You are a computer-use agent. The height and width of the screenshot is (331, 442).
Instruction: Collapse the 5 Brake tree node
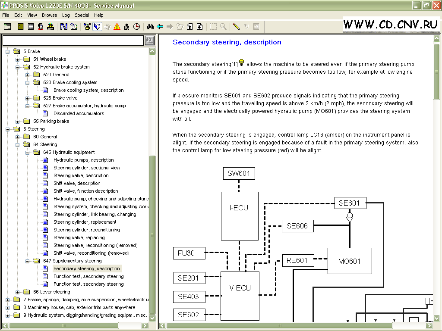click(8, 52)
